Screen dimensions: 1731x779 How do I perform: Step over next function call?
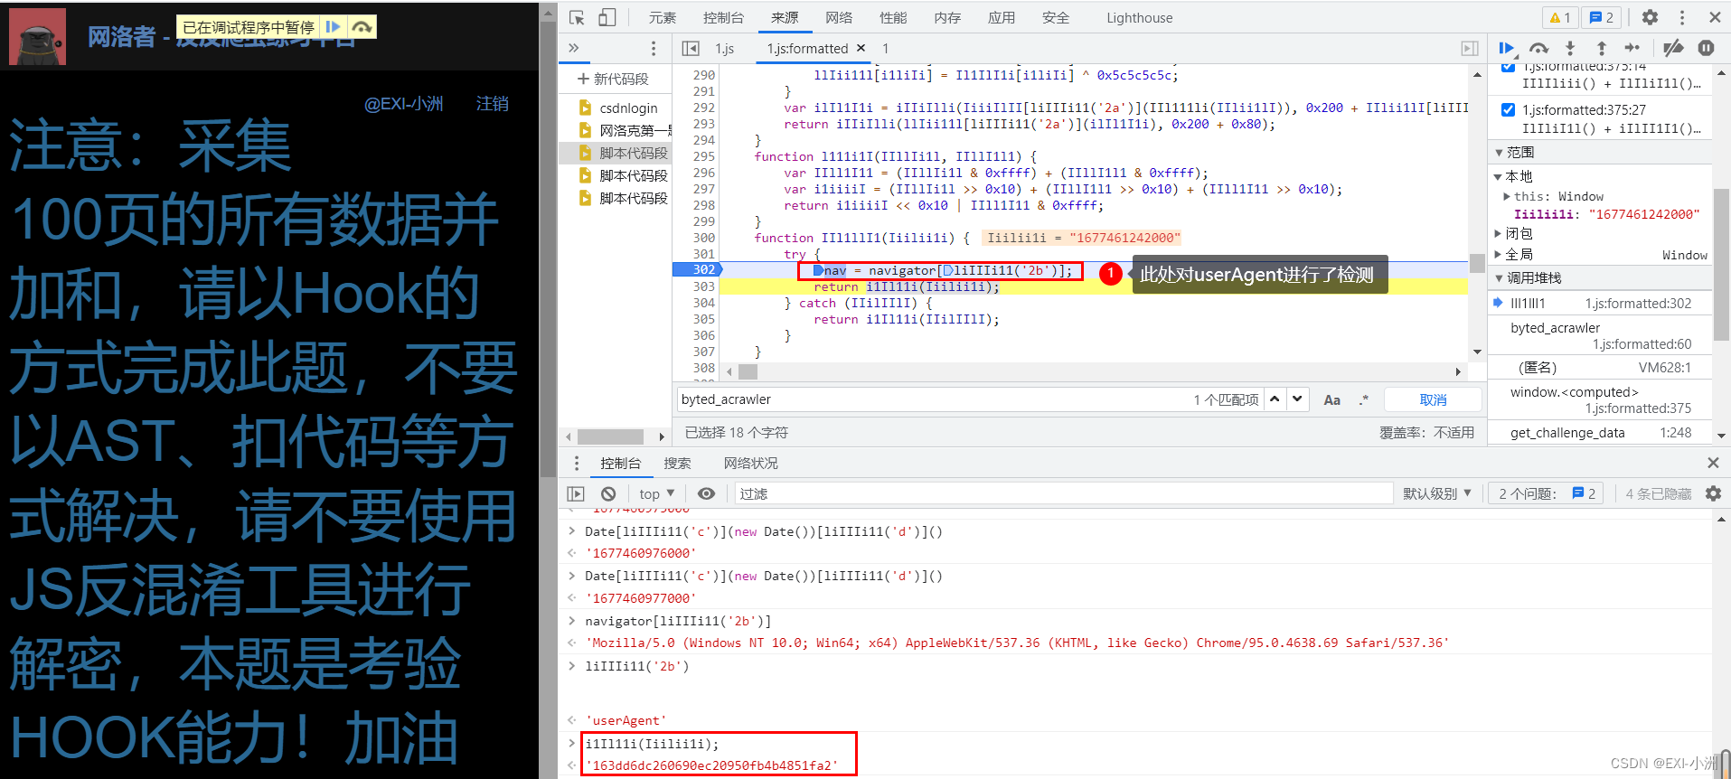pyautogui.click(x=1538, y=48)
